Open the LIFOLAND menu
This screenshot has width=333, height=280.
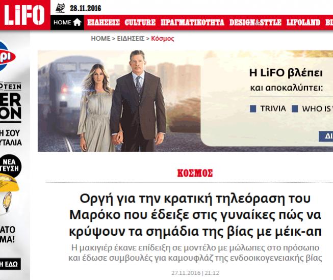[x=303, y=22]
